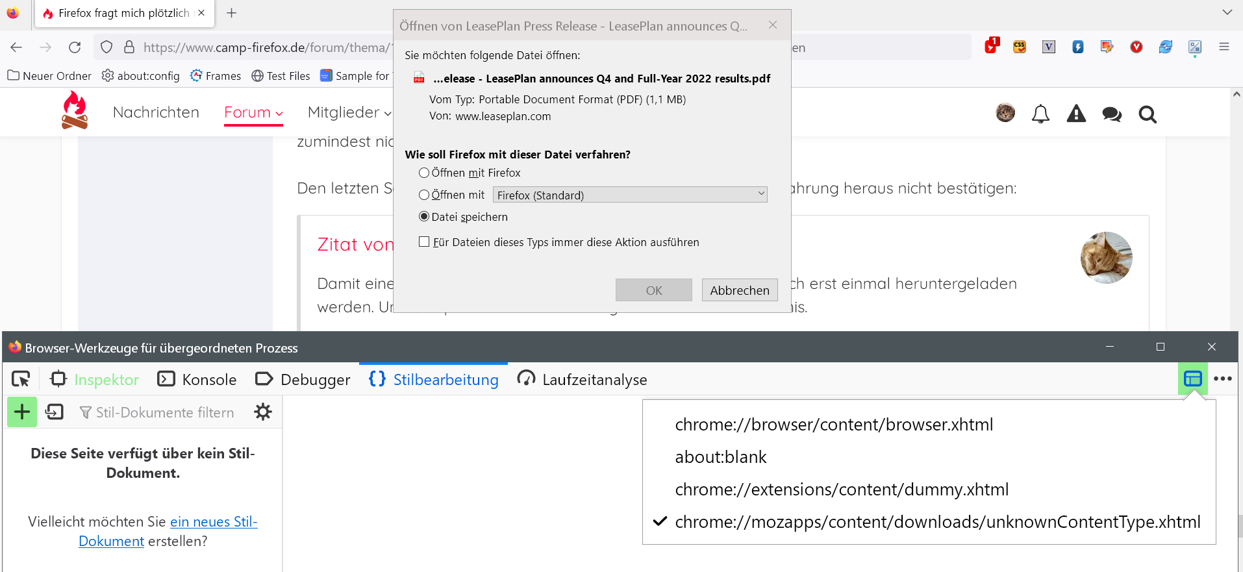This screenshot has width=1243, height=572.
Task: Open the list-all-tabs chevron in title bar
Action: click(1227, 12)
